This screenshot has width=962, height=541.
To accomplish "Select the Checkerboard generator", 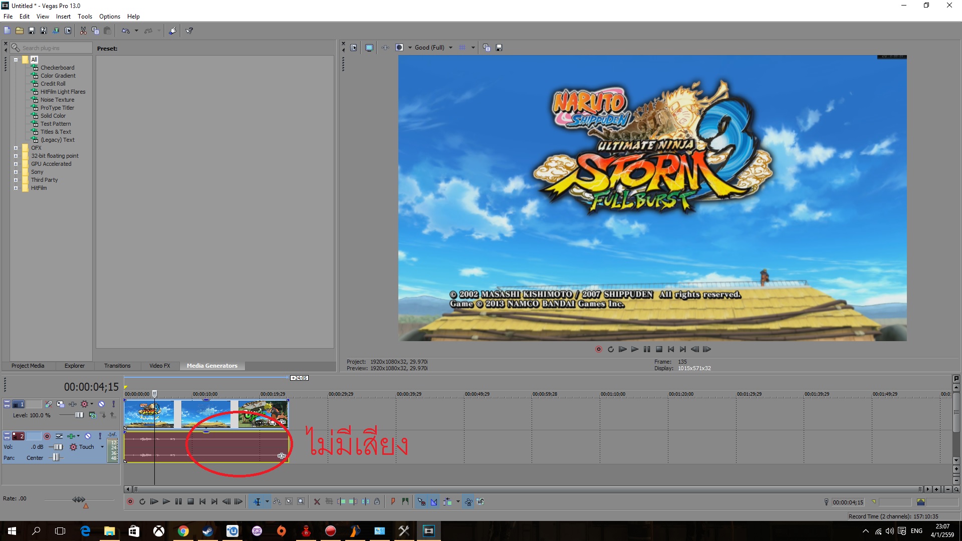I will 57,68.
